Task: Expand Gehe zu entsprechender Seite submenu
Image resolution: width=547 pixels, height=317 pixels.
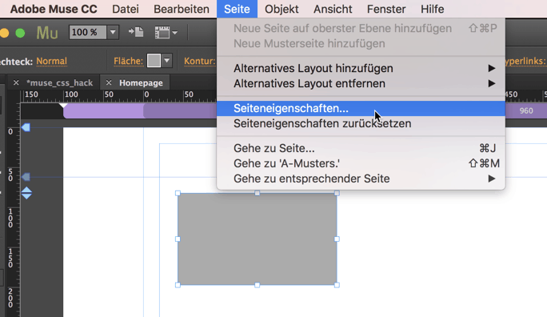Action: 361,179
